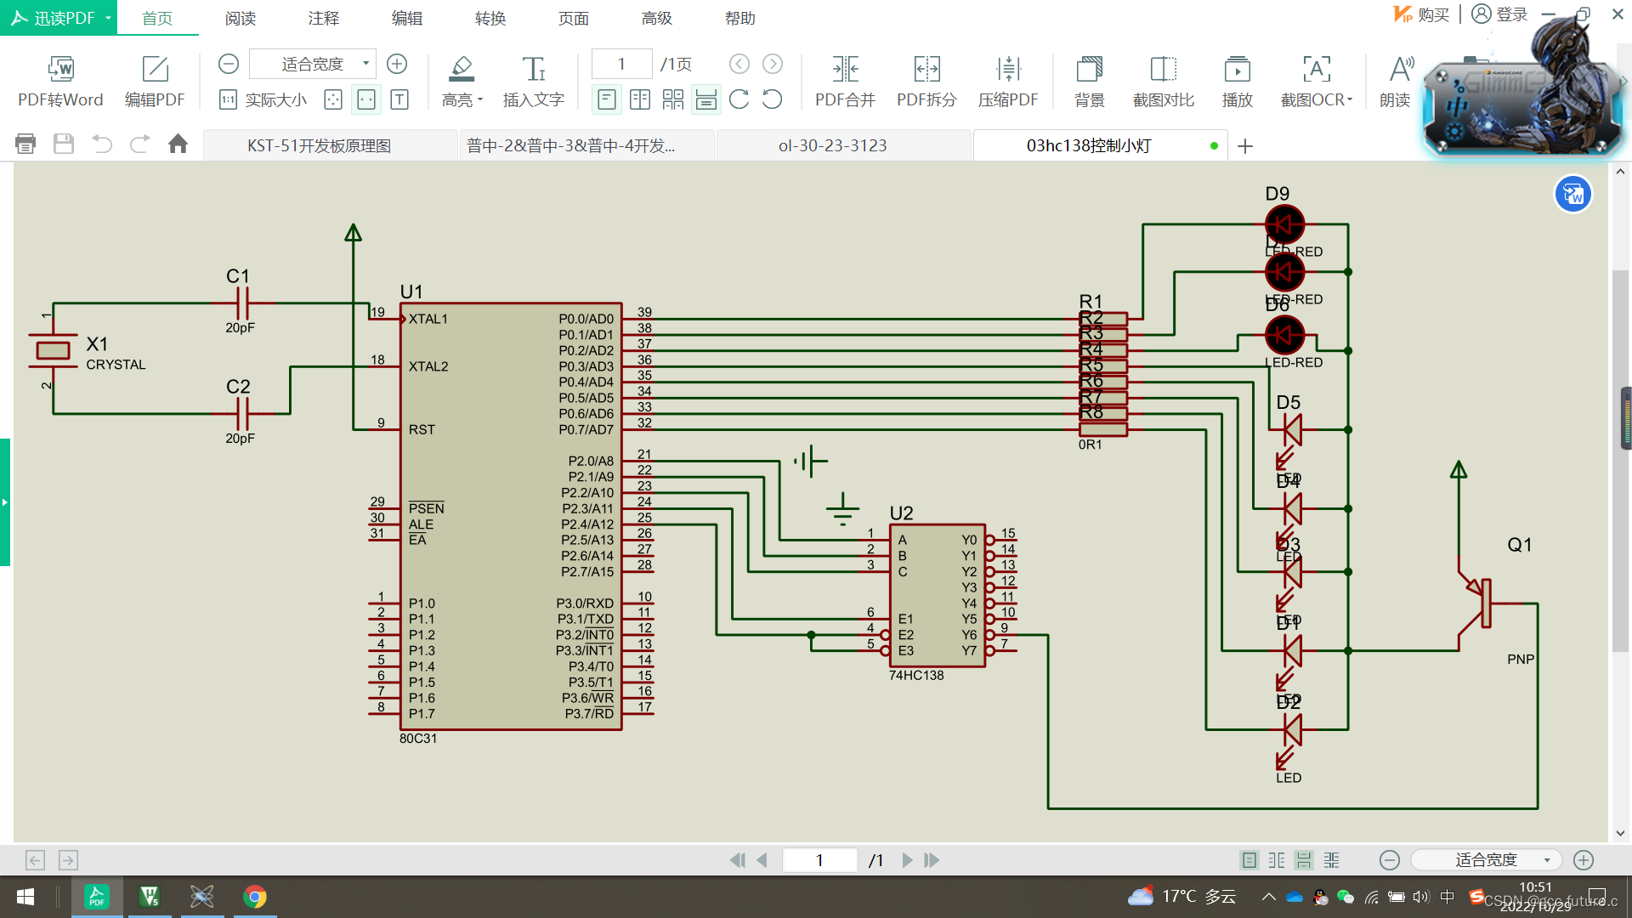Open the 适合宽度 zoom dropdown in top toolbar
This screenshot has height=918, width=1632.
click(366, 64)
